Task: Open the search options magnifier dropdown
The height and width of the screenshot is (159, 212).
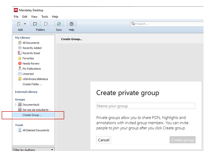Action: pos(134,24)
